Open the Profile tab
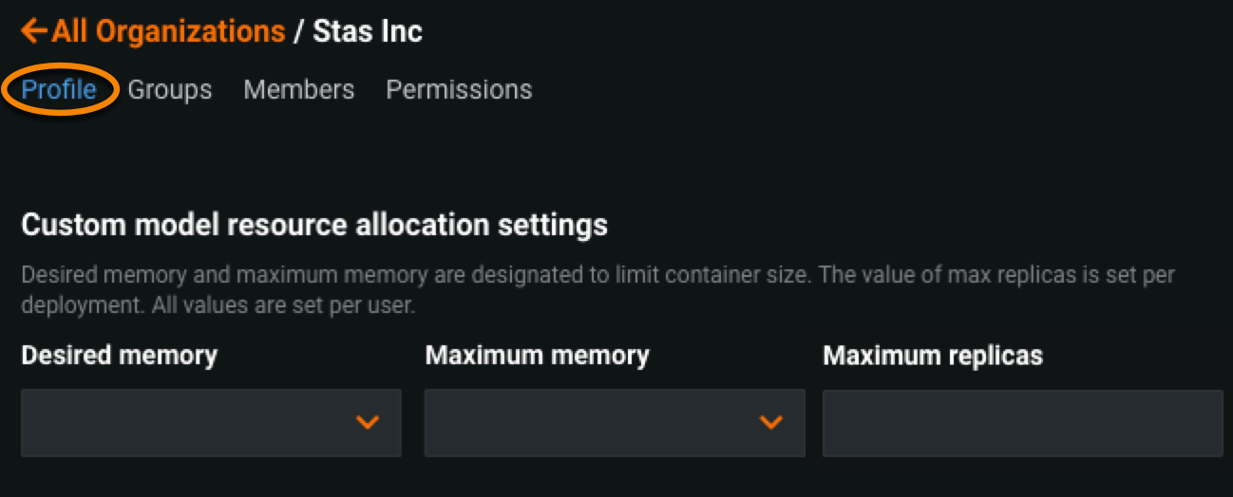 coord(59,90)
